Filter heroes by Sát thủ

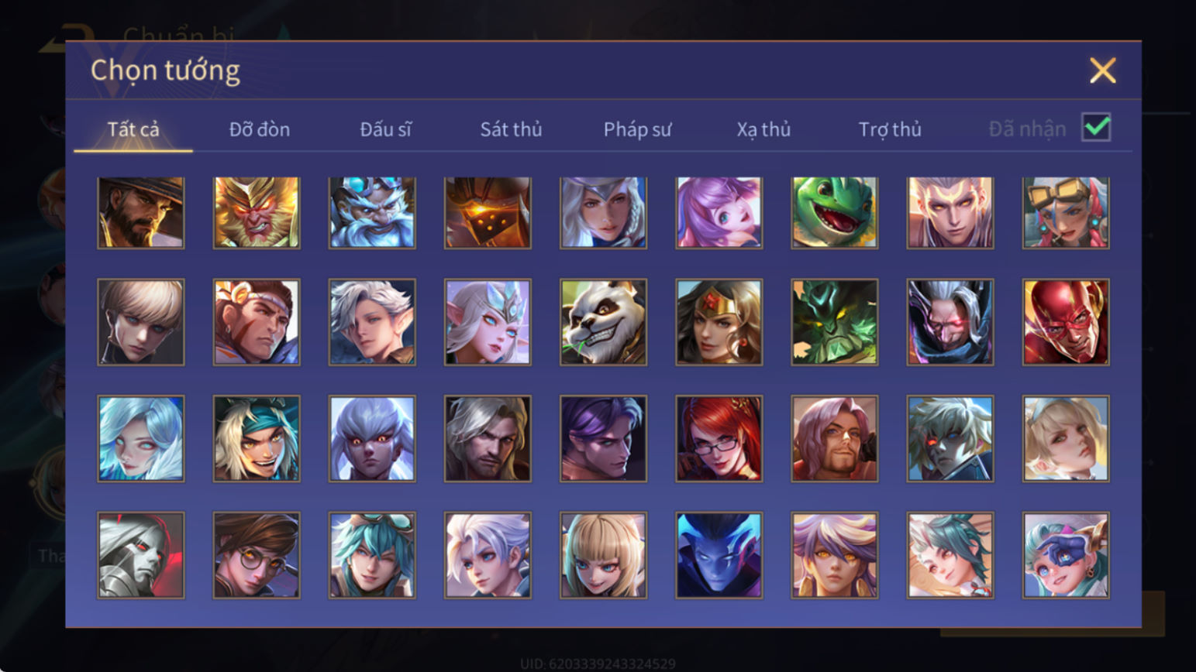pyautogui.click(x=511, y=129)
